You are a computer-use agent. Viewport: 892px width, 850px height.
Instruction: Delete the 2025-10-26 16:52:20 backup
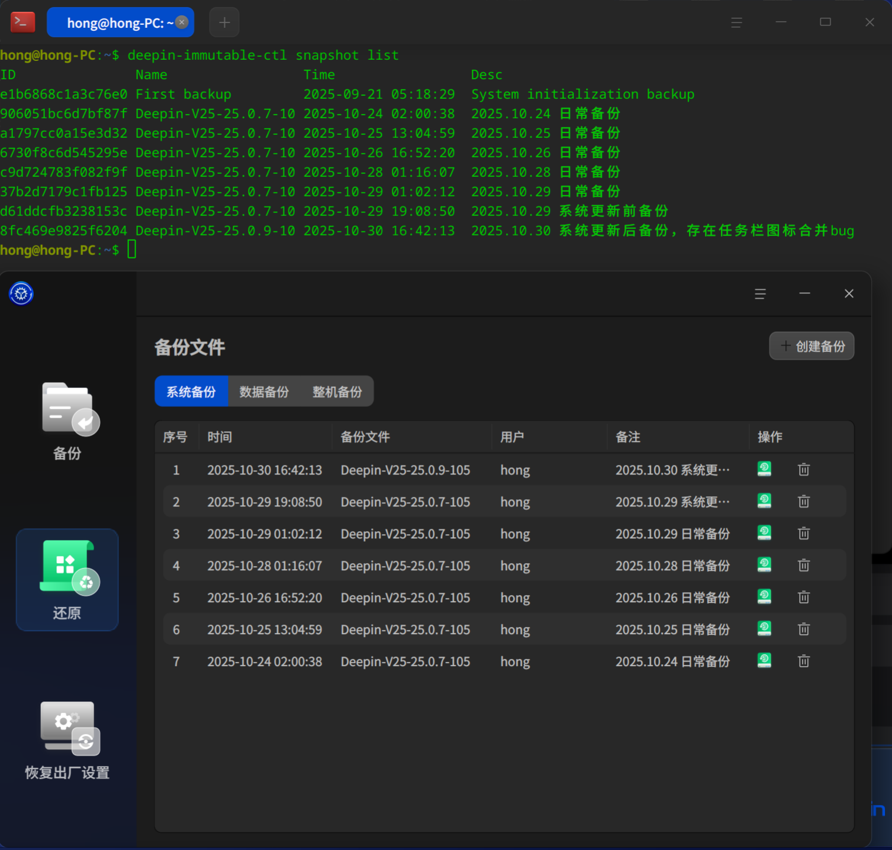[803, 597]
